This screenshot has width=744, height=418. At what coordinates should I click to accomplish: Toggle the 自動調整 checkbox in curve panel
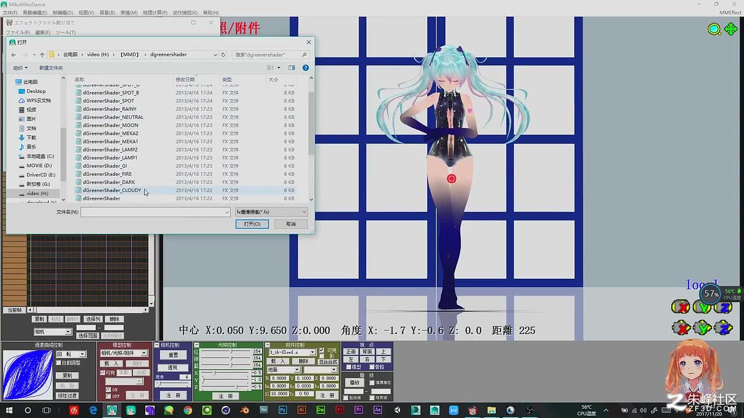tap(59, 363)
